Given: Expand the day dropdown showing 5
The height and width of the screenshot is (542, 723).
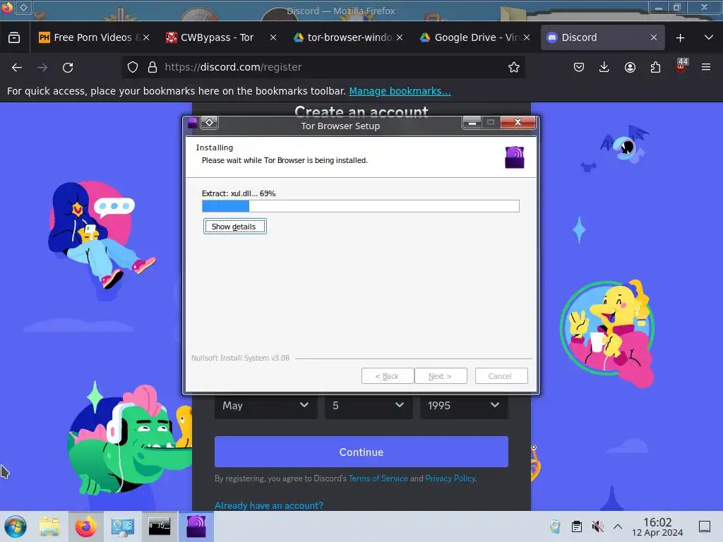Looking at the screenshot, I should (x=369, y=406).
